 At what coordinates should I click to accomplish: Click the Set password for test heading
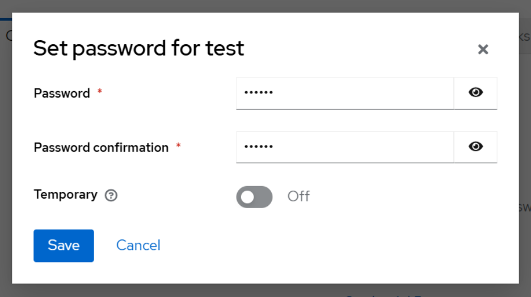(138, 48)
